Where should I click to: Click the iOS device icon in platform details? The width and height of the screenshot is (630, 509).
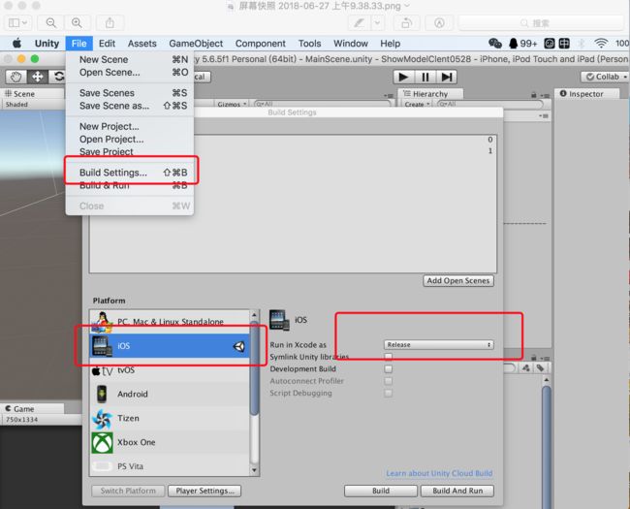click(279, 320)
